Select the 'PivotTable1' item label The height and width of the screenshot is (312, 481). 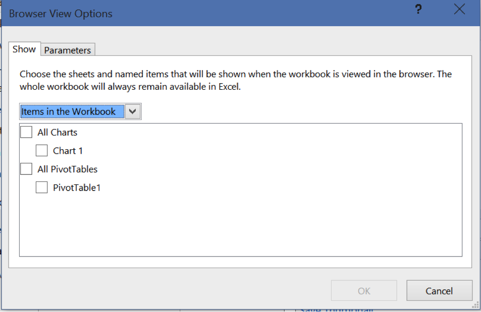pyautogui.click(x=77, y=188)
